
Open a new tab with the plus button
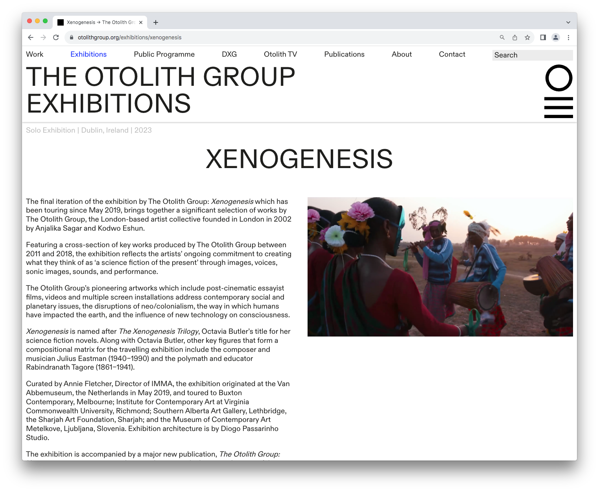pos(156,22)
